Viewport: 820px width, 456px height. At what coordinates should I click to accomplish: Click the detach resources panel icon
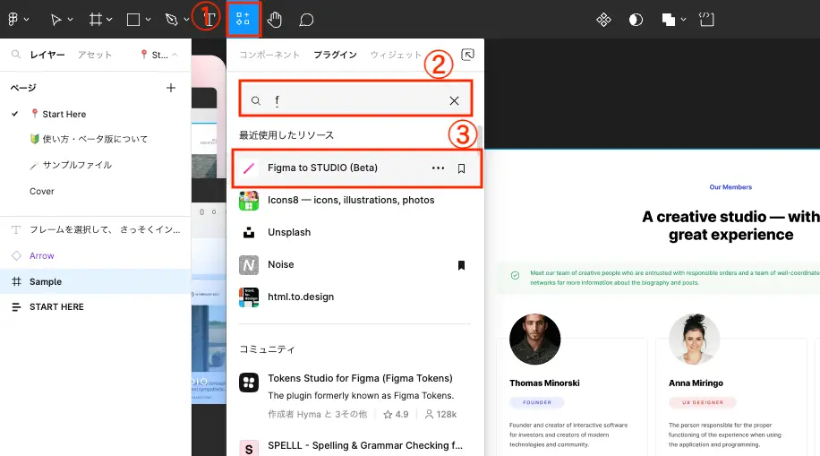click(x=467, y=55)
